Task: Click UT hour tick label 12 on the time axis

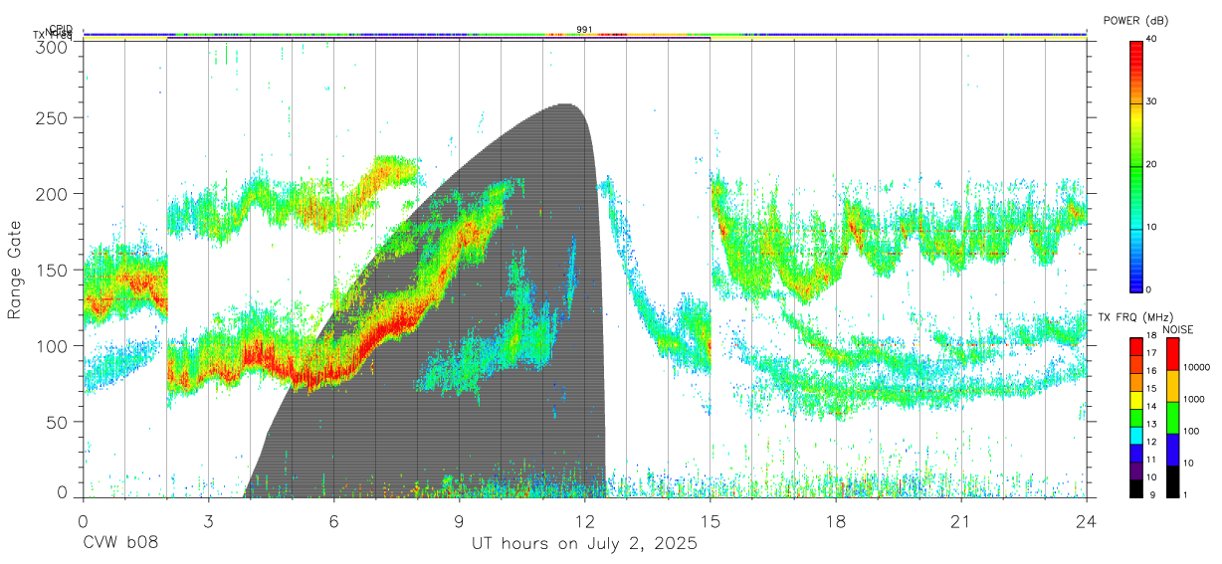Action: [584, 521]
